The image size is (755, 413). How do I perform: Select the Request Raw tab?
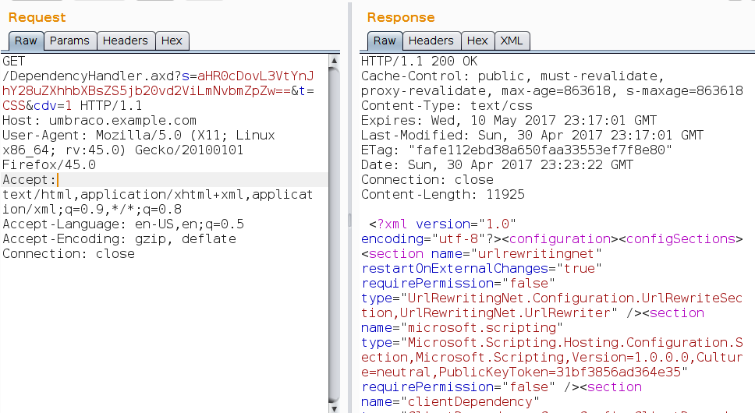26,41
